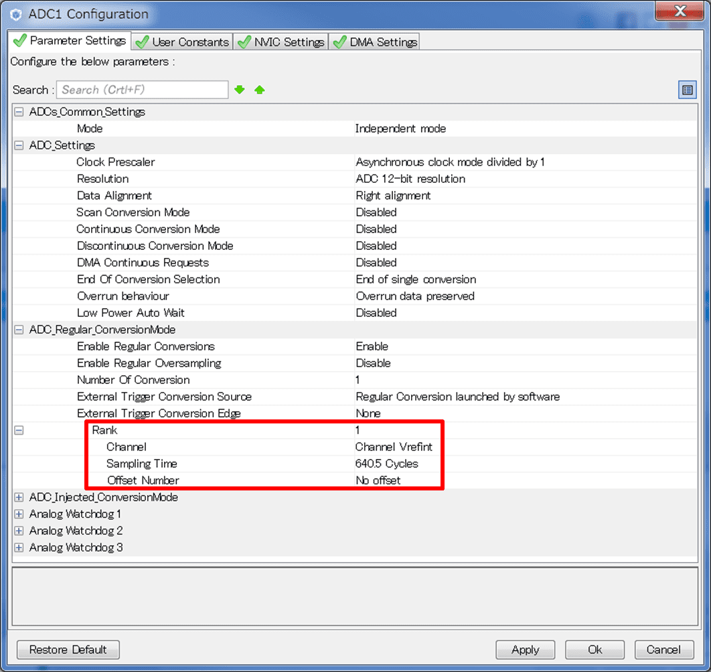Click the green up arrow search-previous icon
Screen dimensions: 711x672
click(260, 90)
